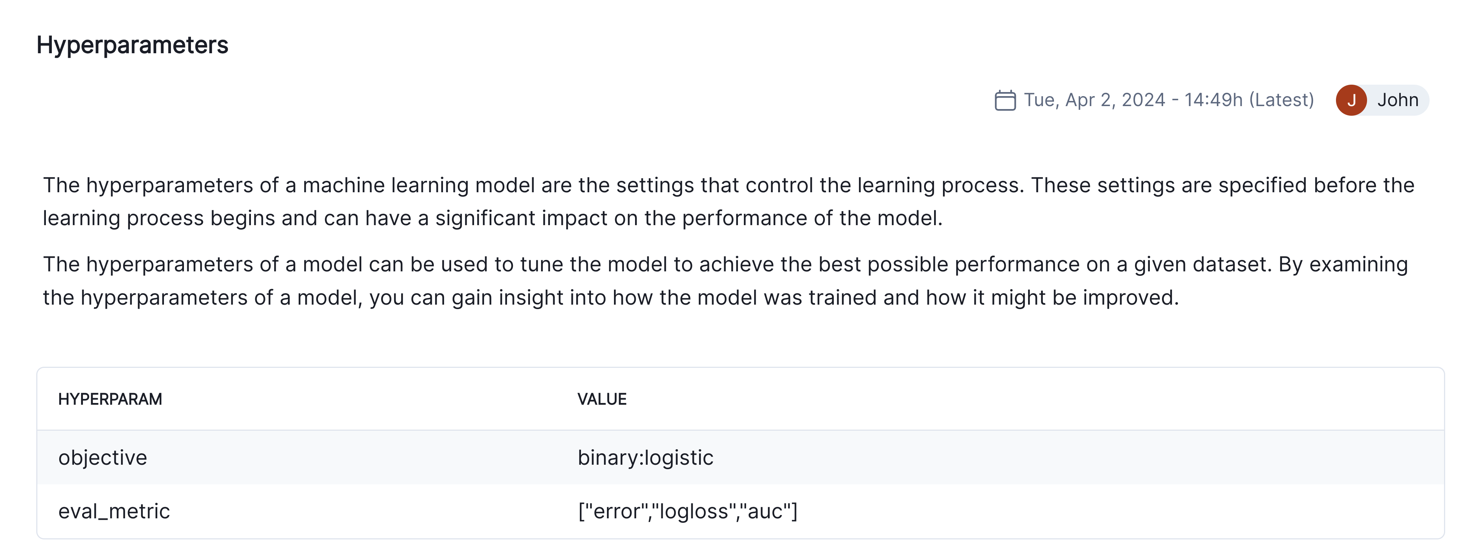Screen dimensions: 1484x559
Task: Click the binary:logistic value cell
Action: [x=645, y=458]
